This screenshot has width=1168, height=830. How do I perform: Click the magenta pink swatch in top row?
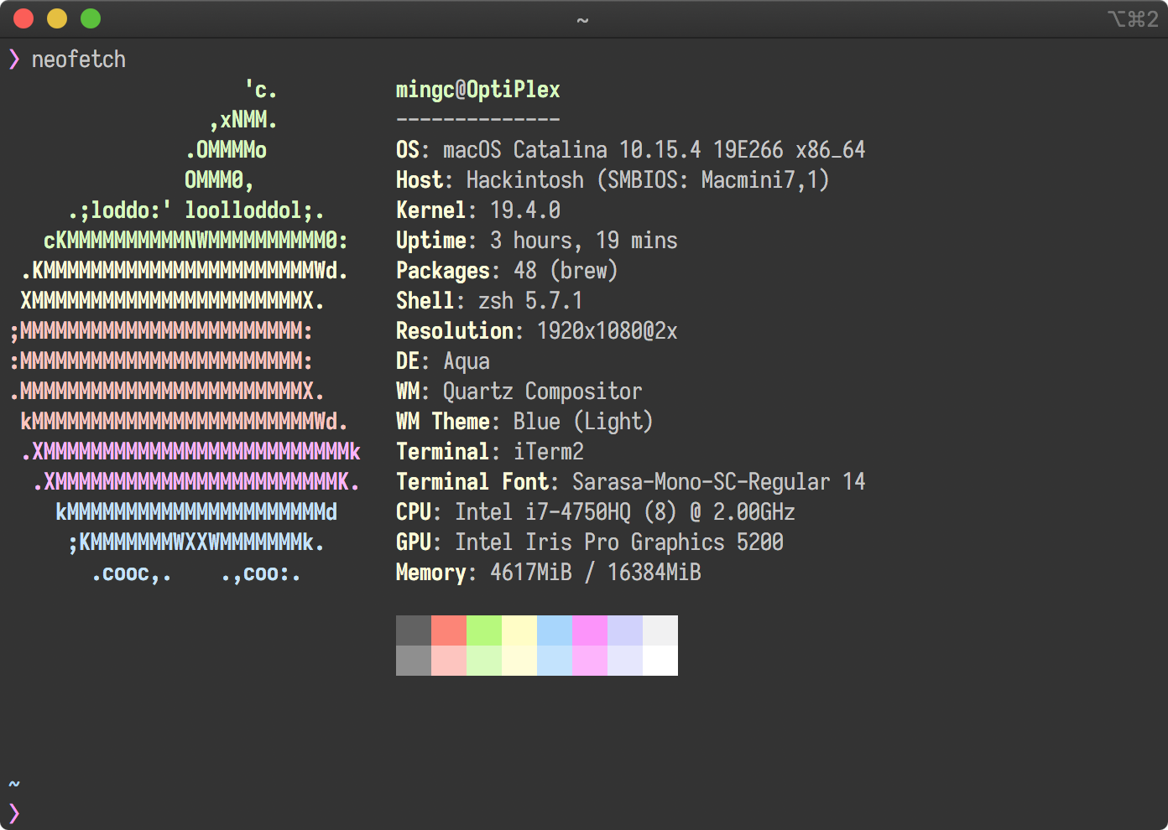pos(590,630)
